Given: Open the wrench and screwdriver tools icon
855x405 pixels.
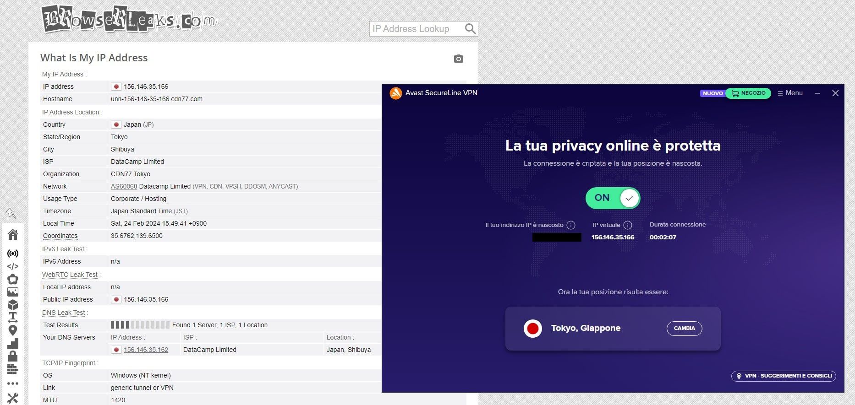Looking at the screenshot, I should (13, 398).
